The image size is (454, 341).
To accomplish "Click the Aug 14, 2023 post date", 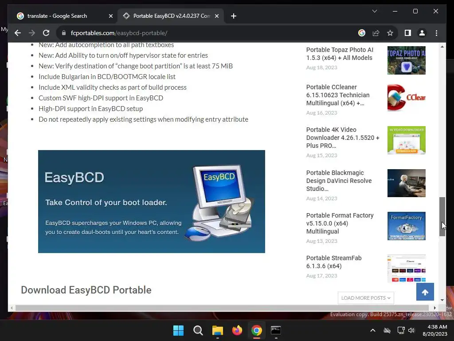I will (322, 198).
